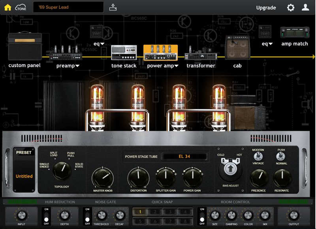
Task: Open the Tone cloud icon
Action: pyautogui.click(x=21, y=7)
